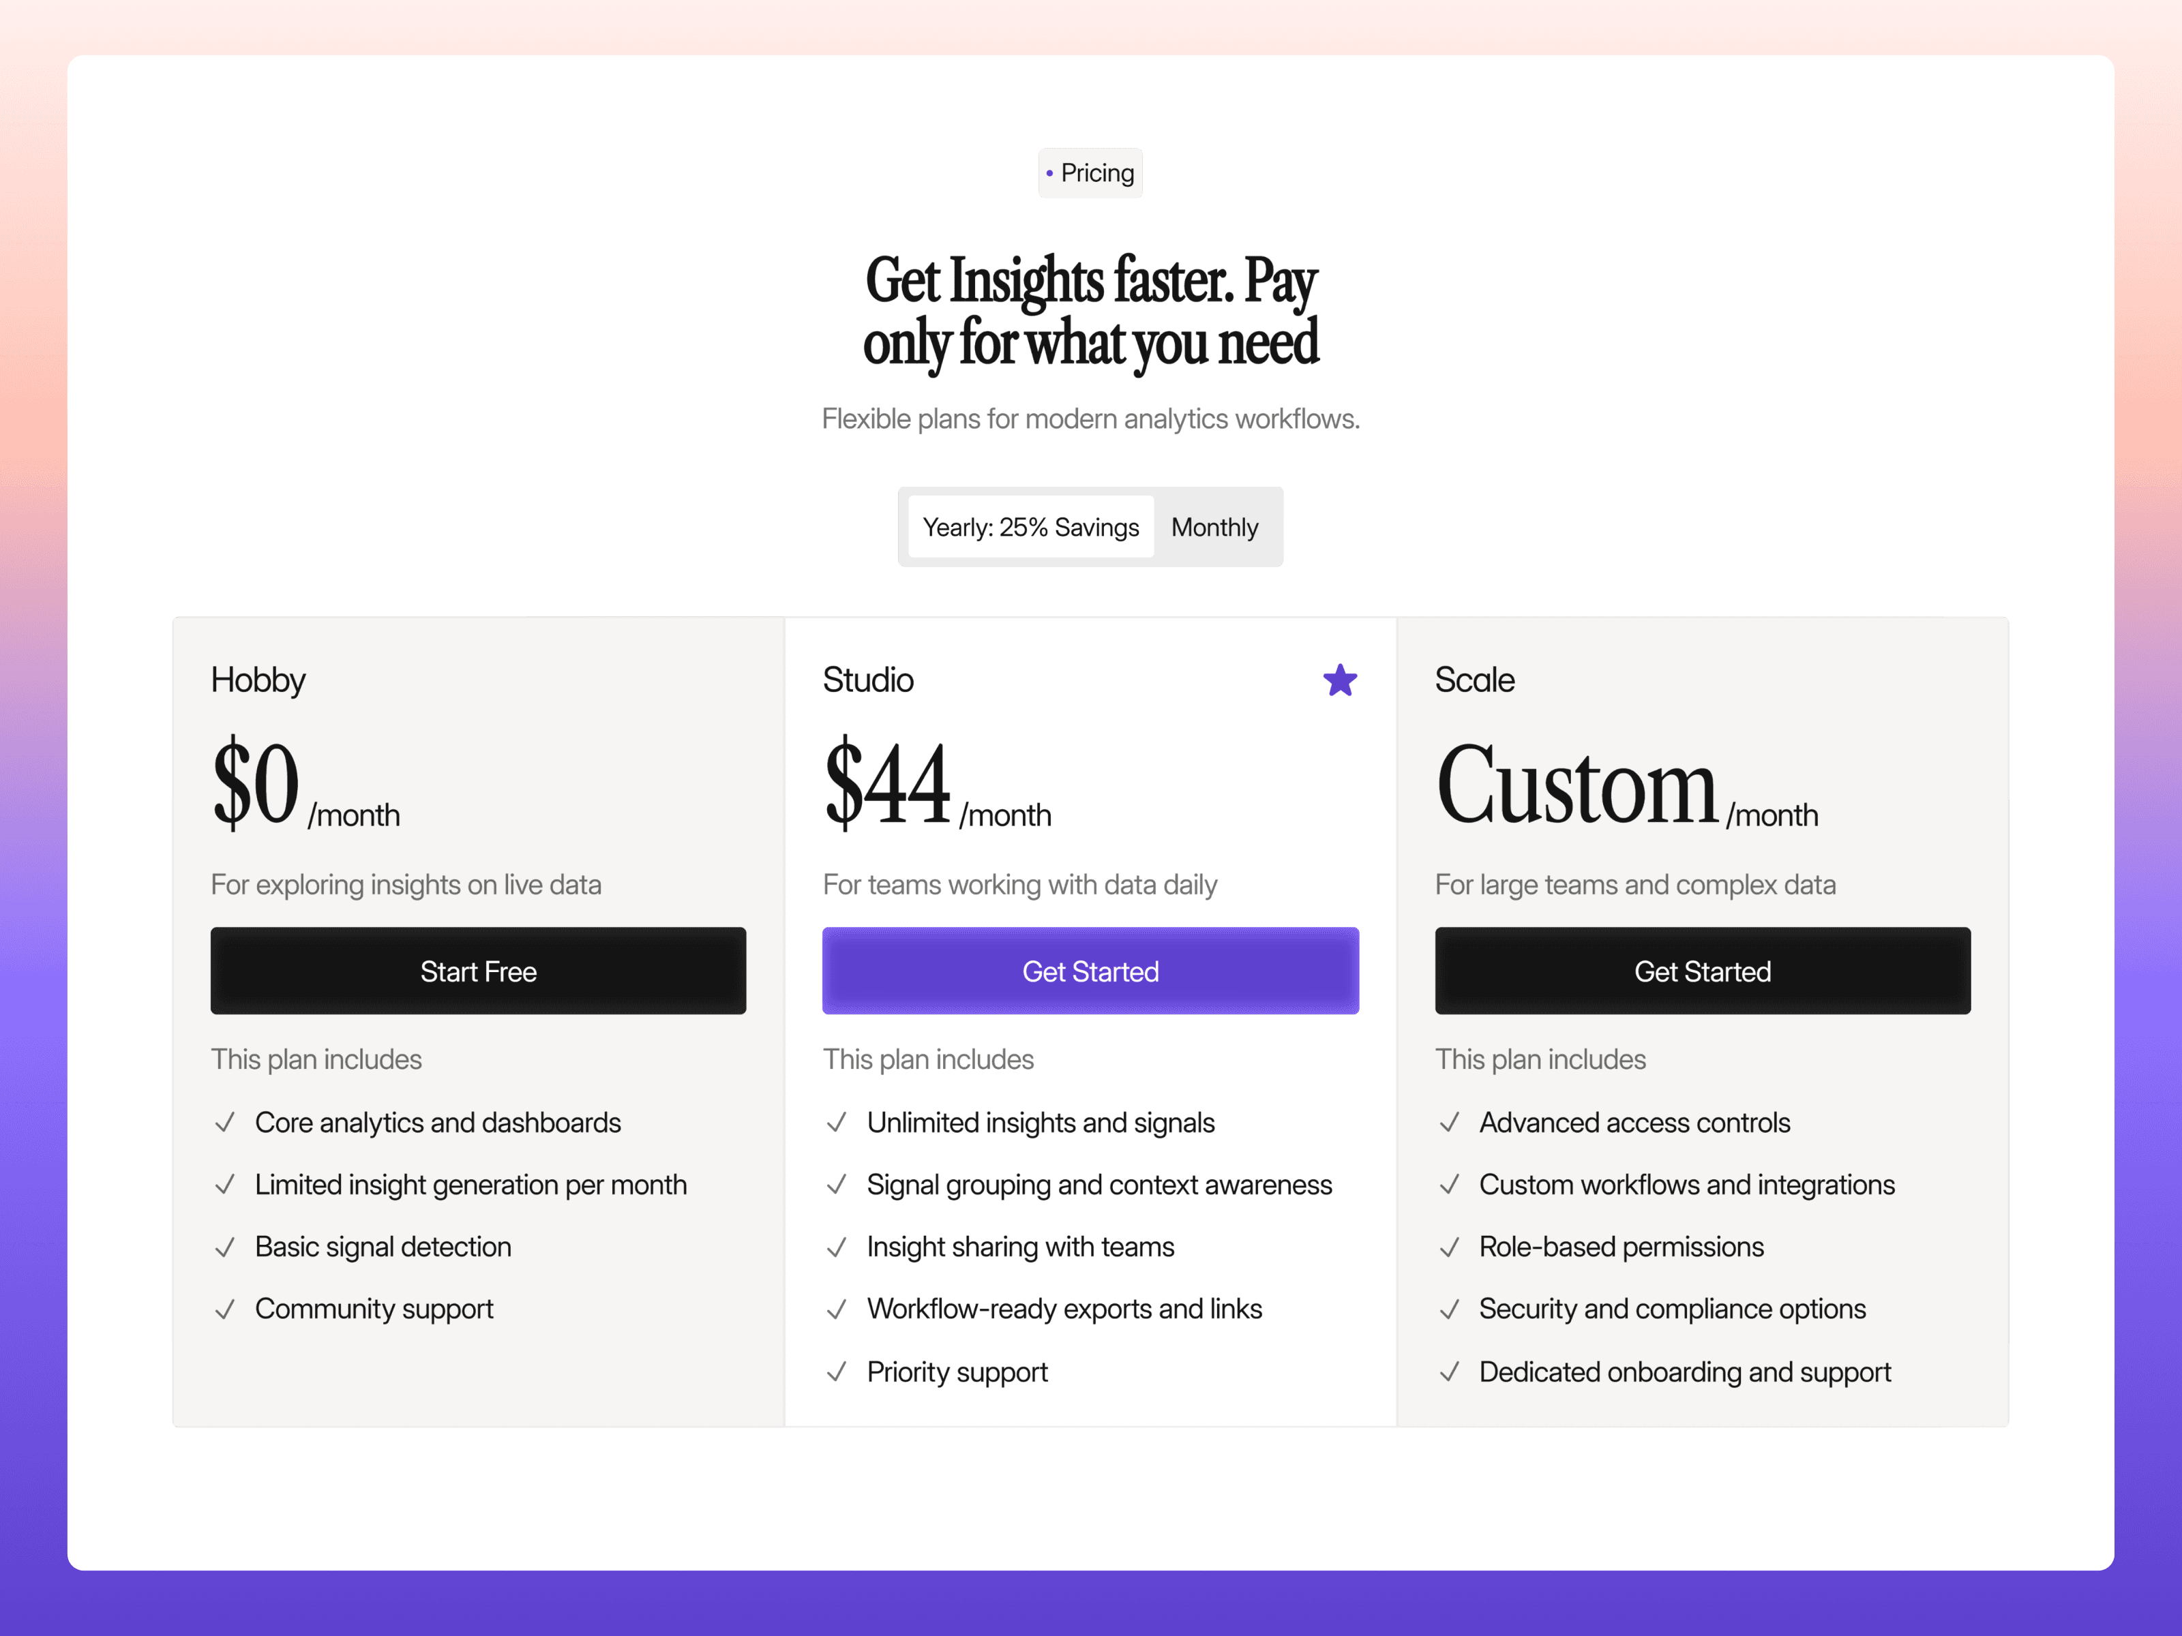Viewport: 2182px width, 1636px height.
Task: Select the checkmark beside Advanced access controls
Action: tap(1449, 1123)
